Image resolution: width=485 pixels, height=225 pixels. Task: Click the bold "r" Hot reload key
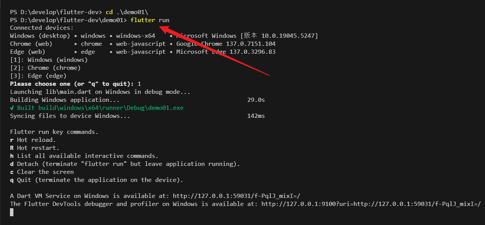tap(12, 140)
